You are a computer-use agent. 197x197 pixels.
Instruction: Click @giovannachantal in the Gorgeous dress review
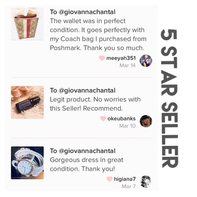pos(87,151)
